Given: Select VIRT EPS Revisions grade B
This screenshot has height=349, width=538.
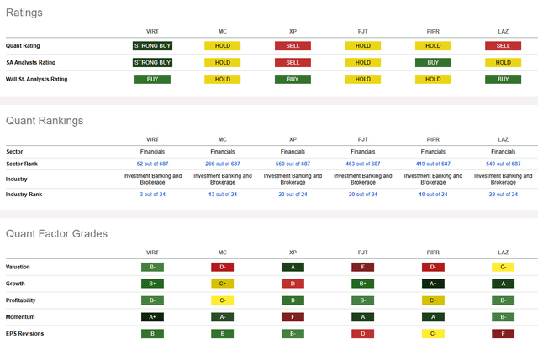Looking at the screenshot, I should 152,334.
